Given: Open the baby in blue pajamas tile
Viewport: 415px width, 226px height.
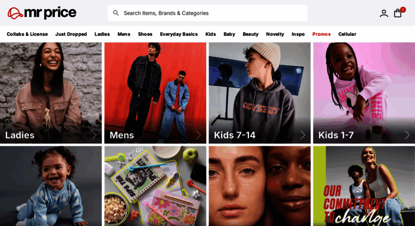Looking at the screenshot, I should coord(51,186).
